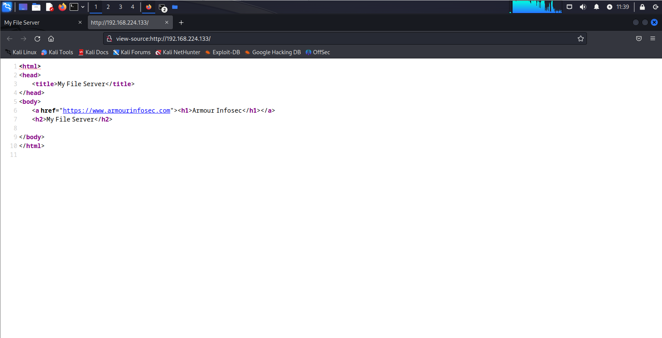This screenshot has height=338, width=662.
Task: Click the opening html tag on line 1
Action: click(30, 66)
